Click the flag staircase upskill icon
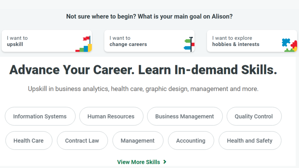Viewport: 299px width, 168px height. (x=84, y=44)
